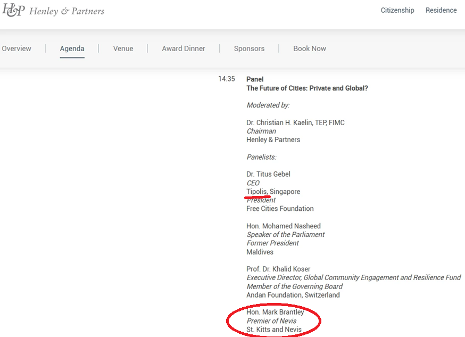
Task: Click the 'St. Kitts and Nevis' text
Action: (x=273, y=330)
